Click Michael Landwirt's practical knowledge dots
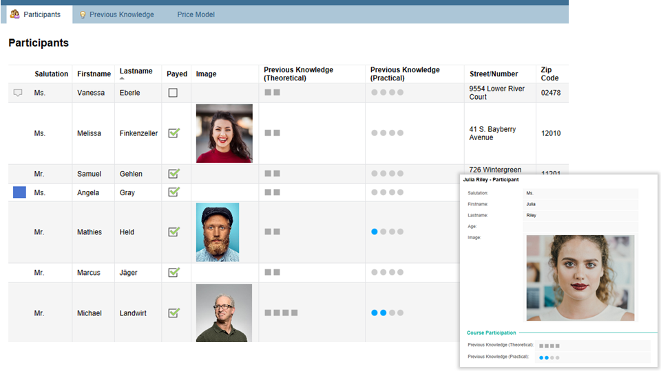Image resolution: width=661 pixels, height=371 pixels. click(387, 313)
